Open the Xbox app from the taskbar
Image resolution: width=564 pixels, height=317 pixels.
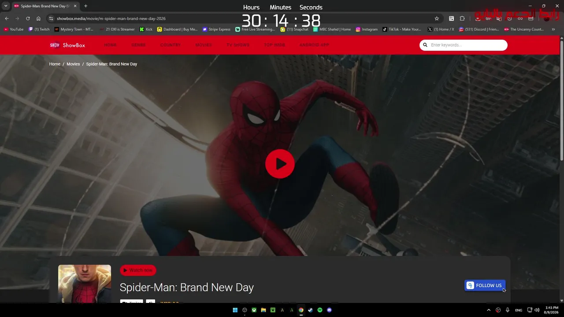254,310
